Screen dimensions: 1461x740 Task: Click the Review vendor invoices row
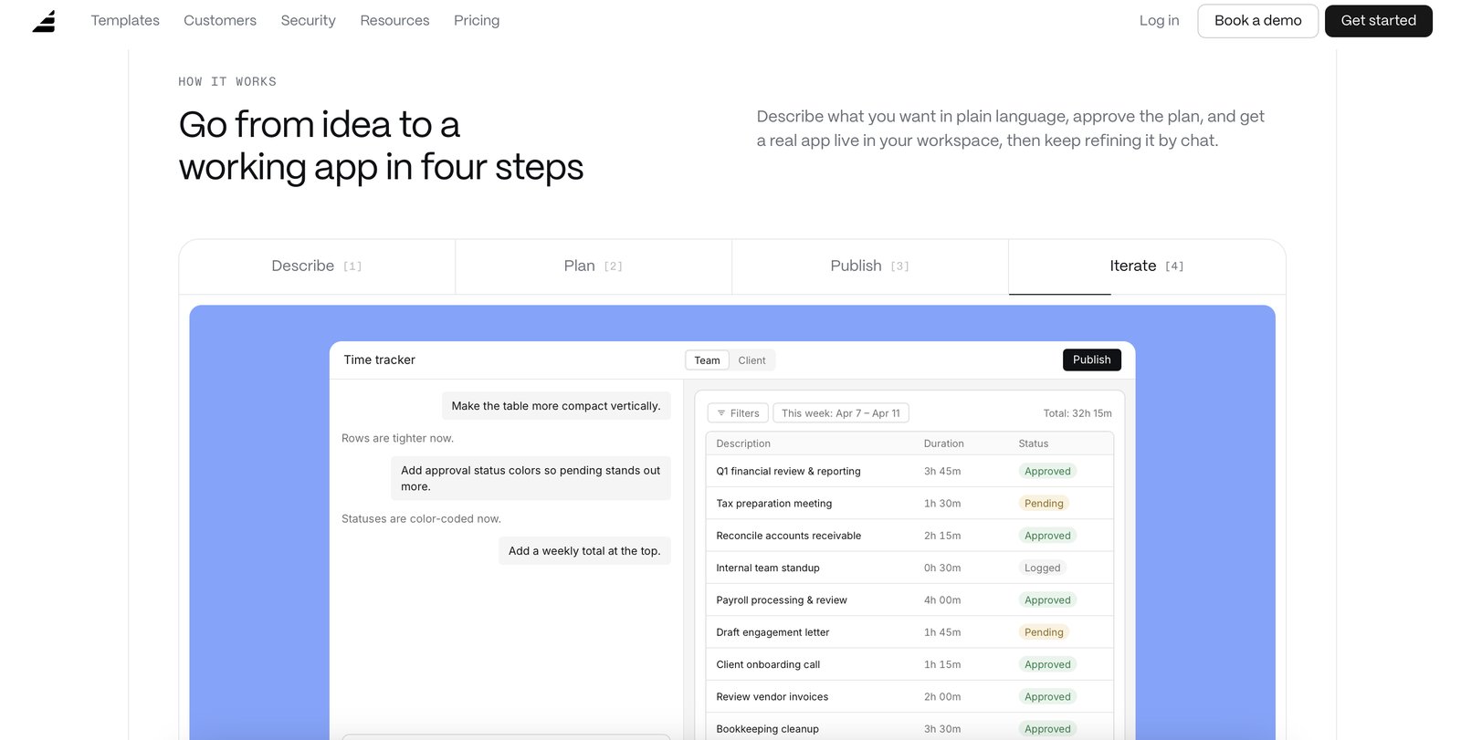click(909, 696)
